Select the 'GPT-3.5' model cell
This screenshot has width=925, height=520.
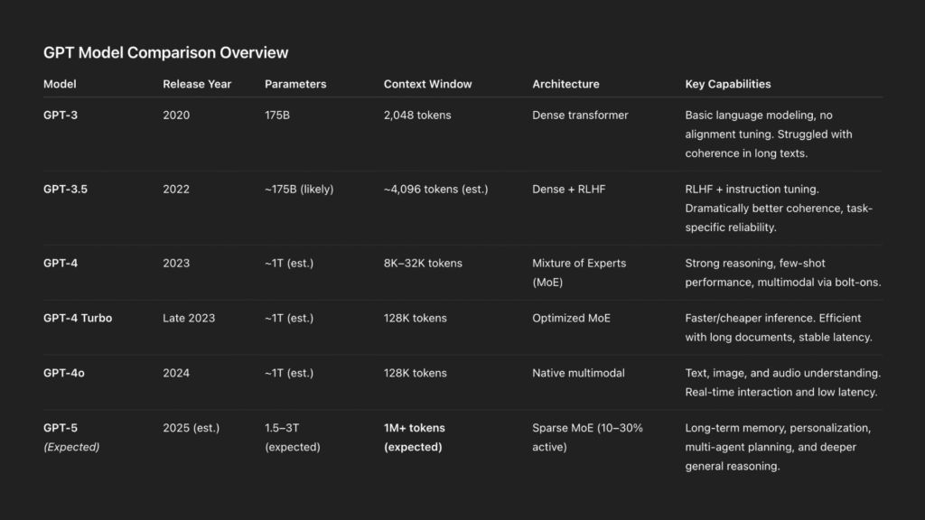65,190
